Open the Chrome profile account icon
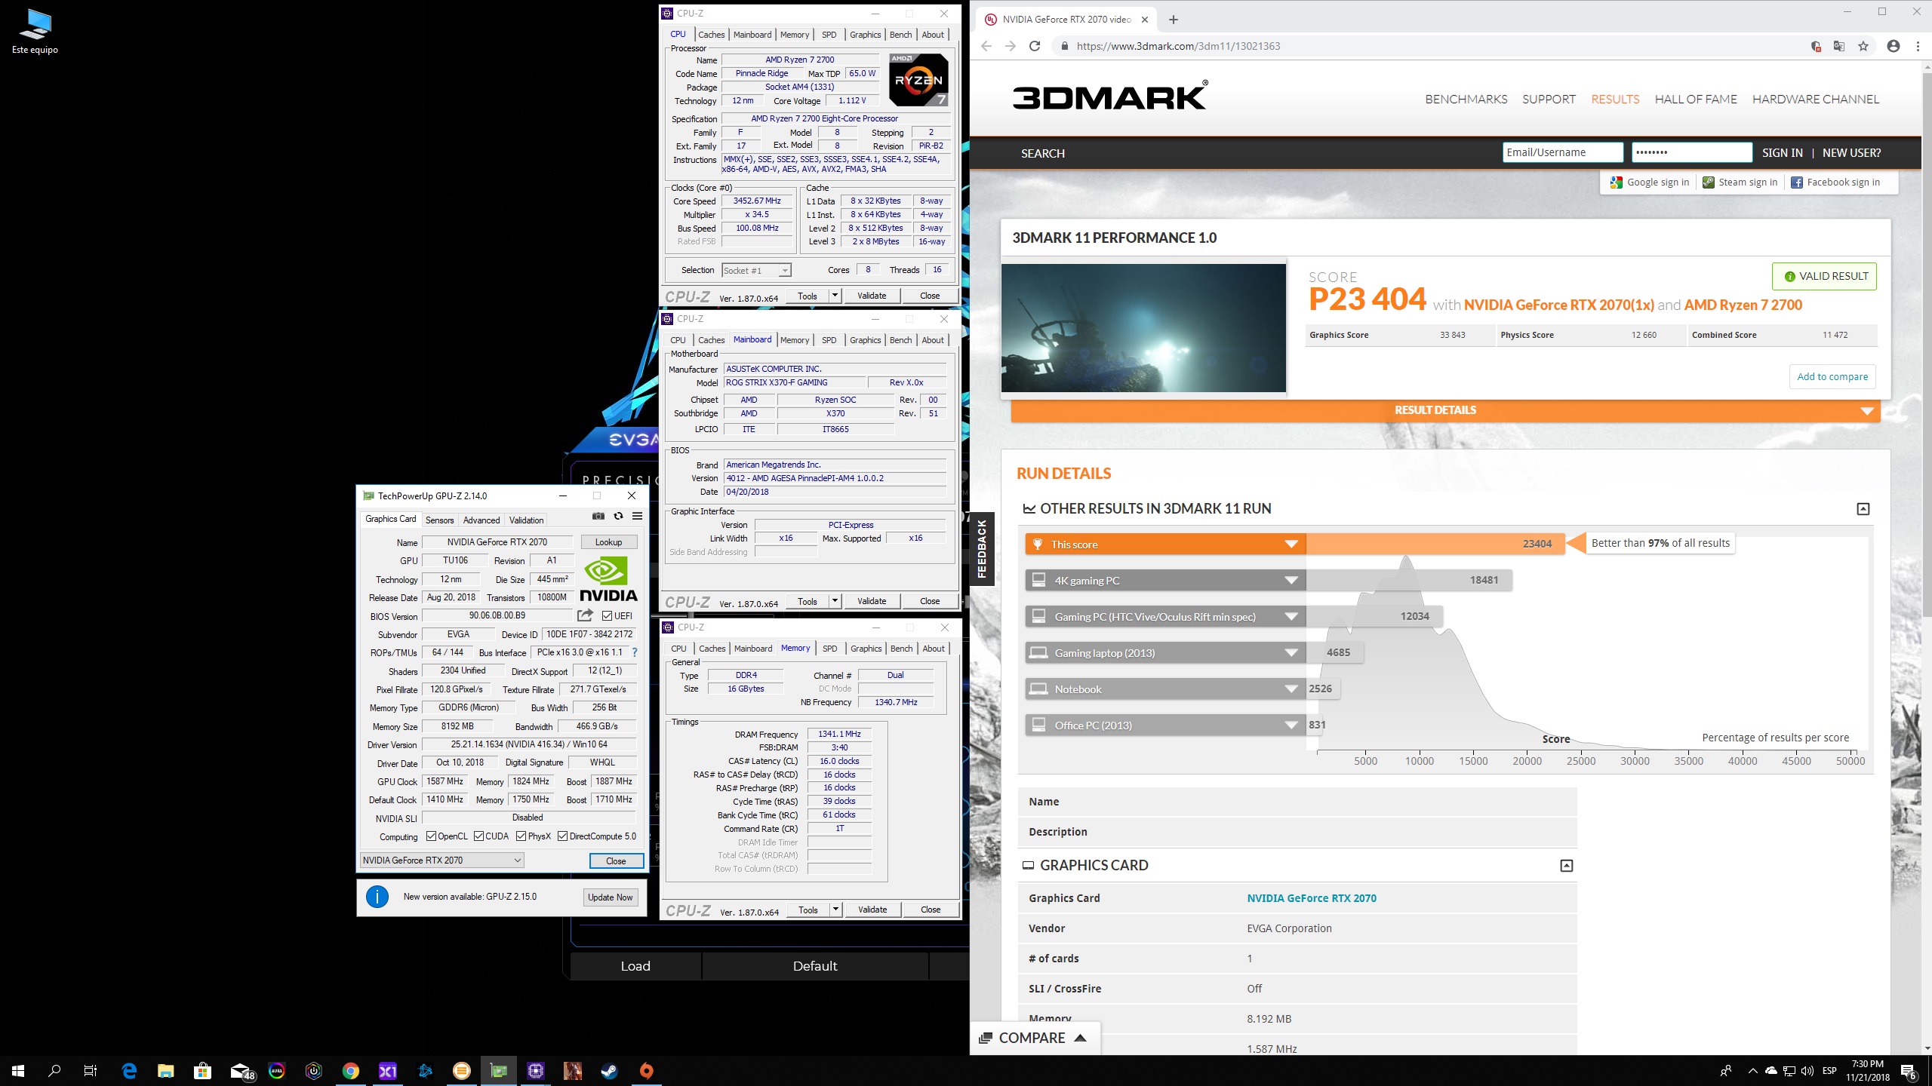The width and height of the screenshot is (1932, 1086). pyautogui.click(x=1894, y=46)
